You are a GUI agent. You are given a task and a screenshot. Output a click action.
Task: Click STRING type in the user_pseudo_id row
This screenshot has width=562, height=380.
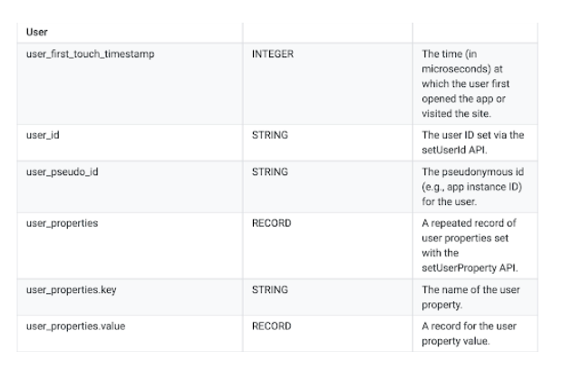click(270, 171)
